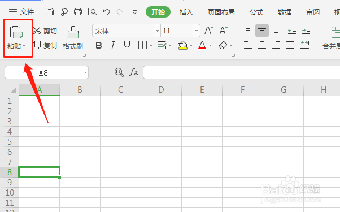Click the table style icon
This screenshot has height=212, width=340.
pos(162,45)
